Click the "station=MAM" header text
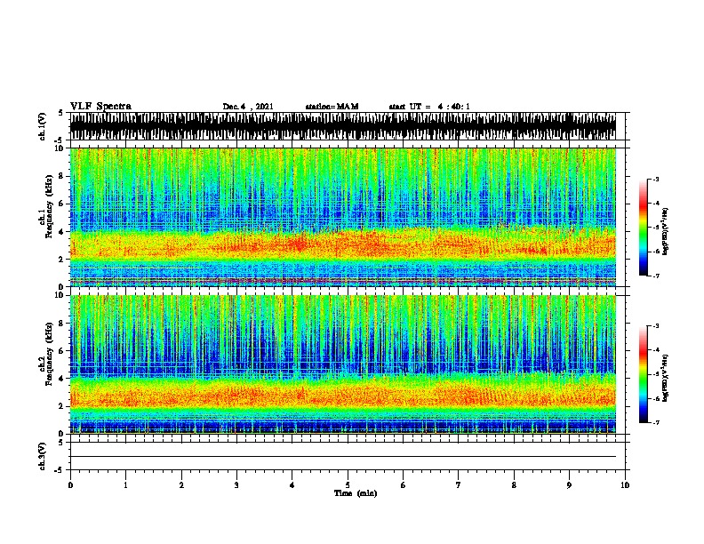 [332, 107]
